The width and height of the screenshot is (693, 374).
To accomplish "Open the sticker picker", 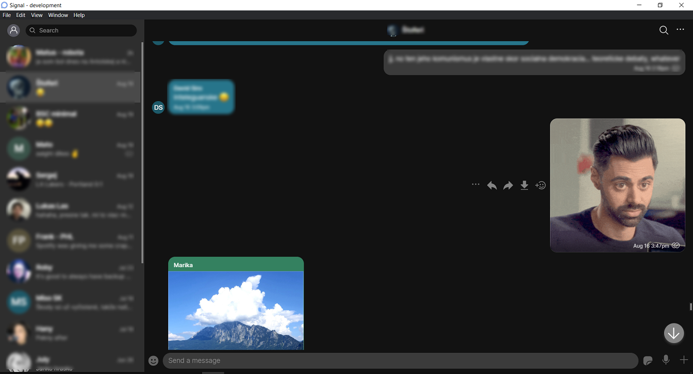I will pos(648,361).
